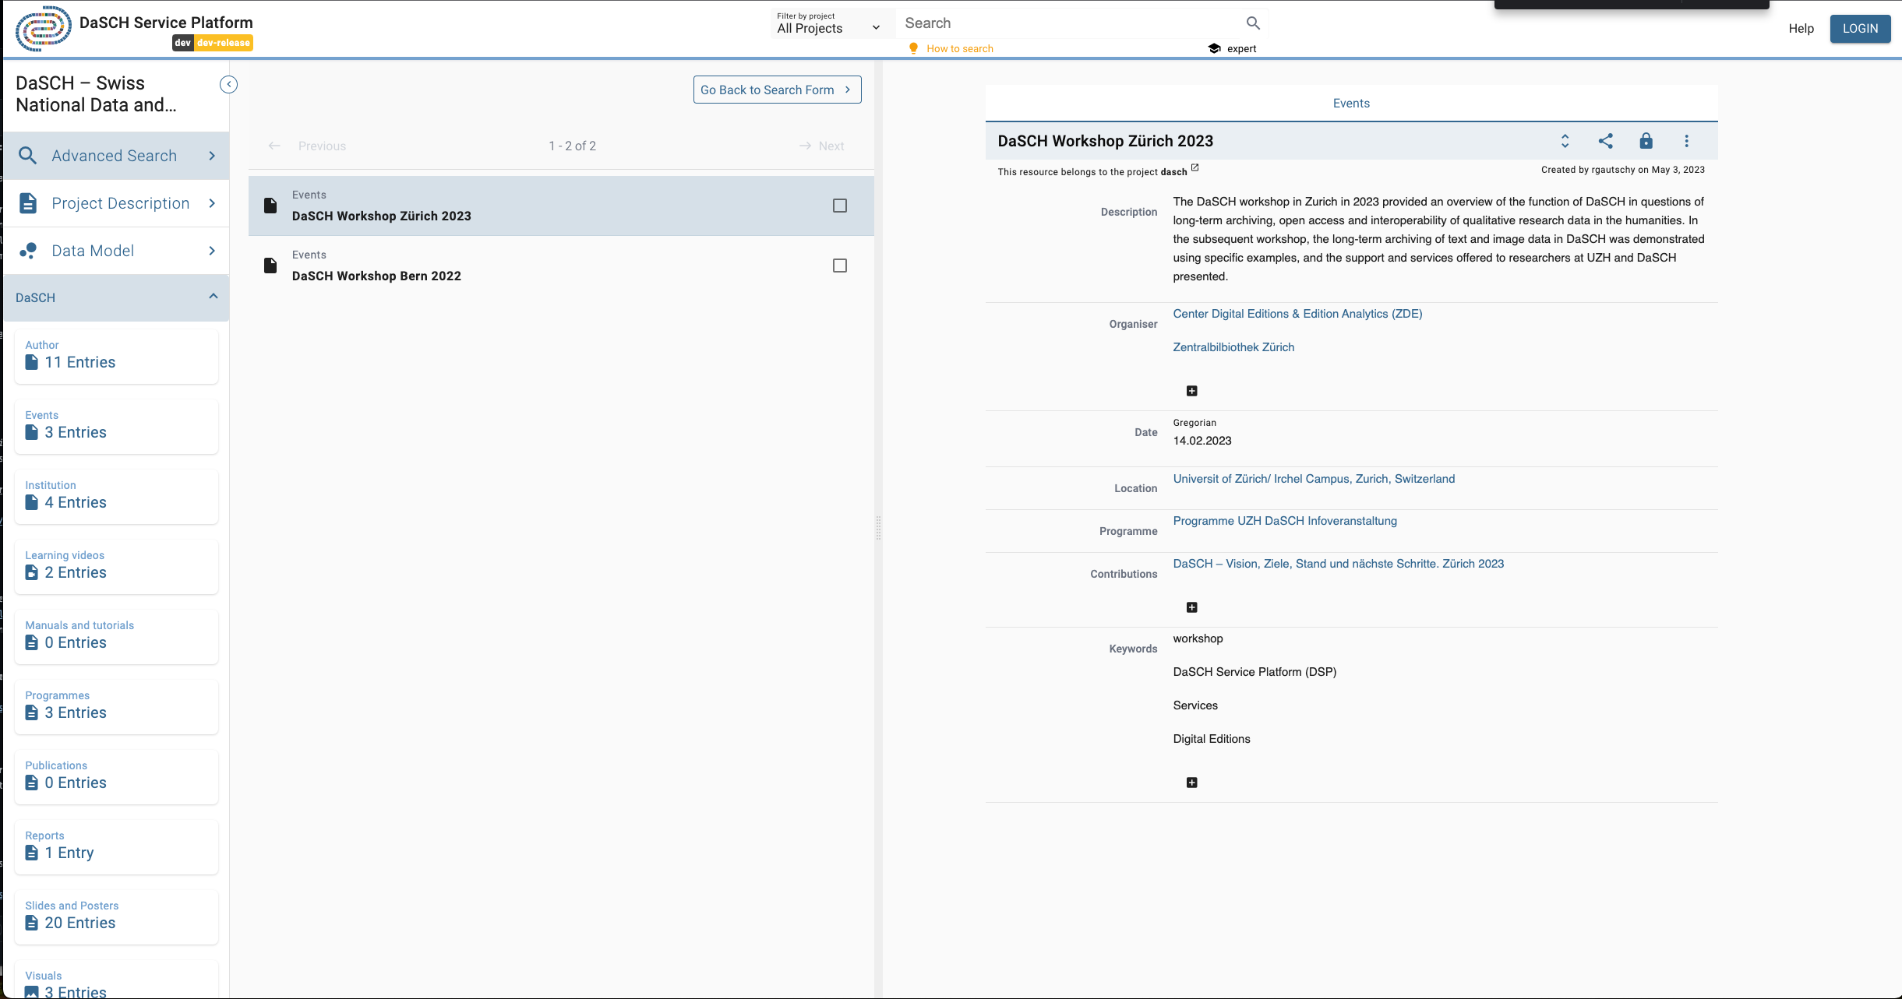Expand the Data Model menu item
This screenshot has width=1902, height=999.
(117, 251)
